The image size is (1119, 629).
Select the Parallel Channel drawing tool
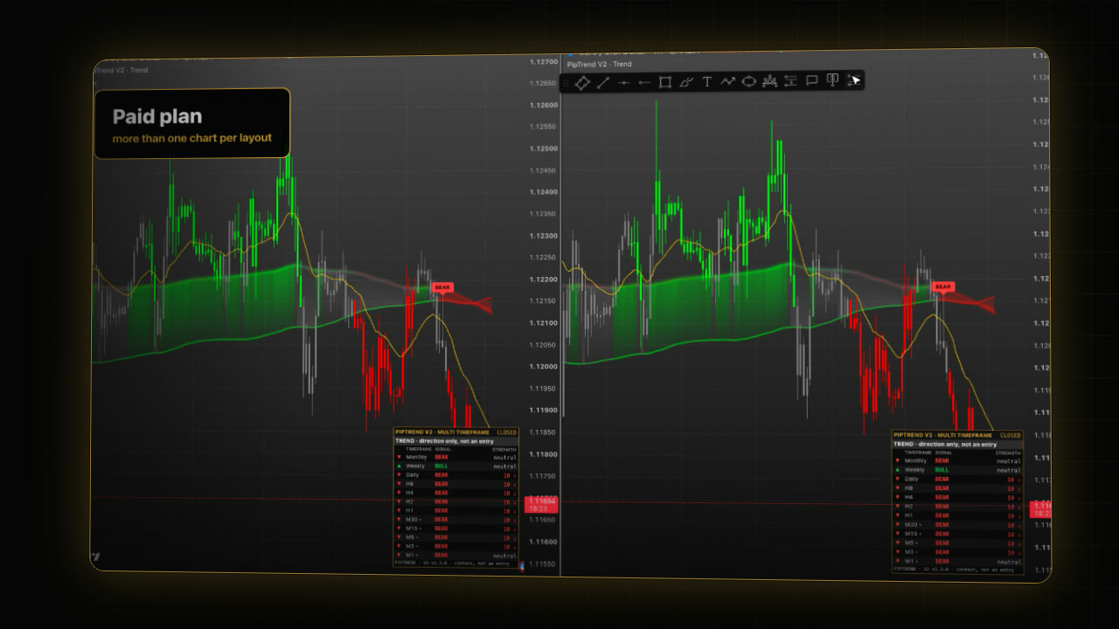pos(582,82)
